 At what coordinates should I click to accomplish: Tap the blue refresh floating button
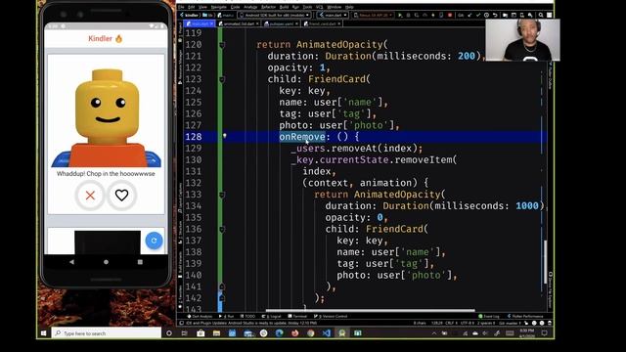(x=154, y=241)
